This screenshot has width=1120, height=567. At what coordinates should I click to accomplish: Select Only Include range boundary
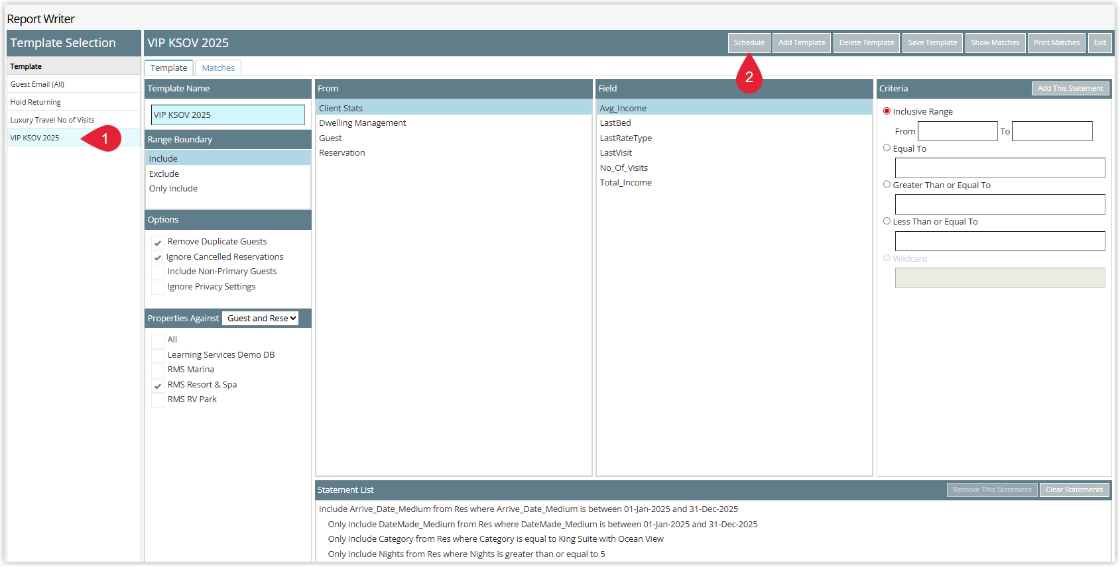pyautogui.click(x=227, y=189)
